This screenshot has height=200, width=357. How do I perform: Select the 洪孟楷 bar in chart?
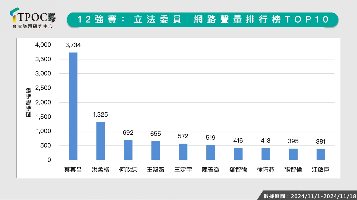tap(101, 141)
